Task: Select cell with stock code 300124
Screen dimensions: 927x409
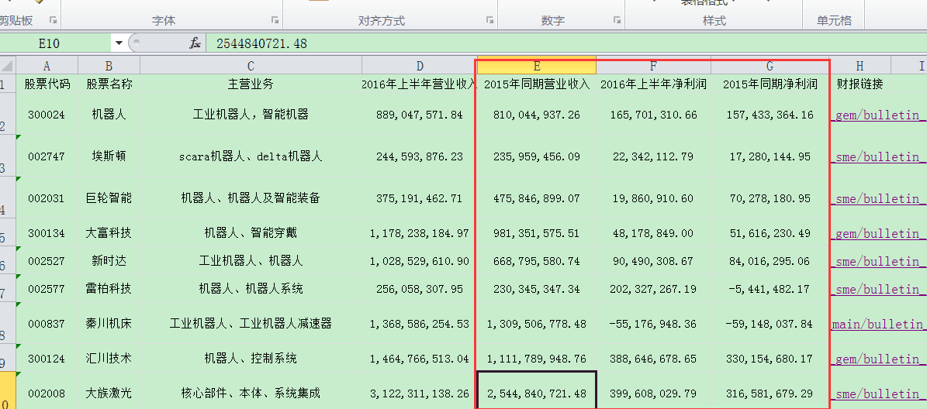Action: click(47, 358)
